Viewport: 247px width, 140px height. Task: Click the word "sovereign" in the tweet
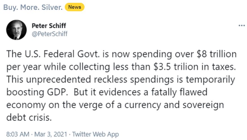click(x=203, y=105)
